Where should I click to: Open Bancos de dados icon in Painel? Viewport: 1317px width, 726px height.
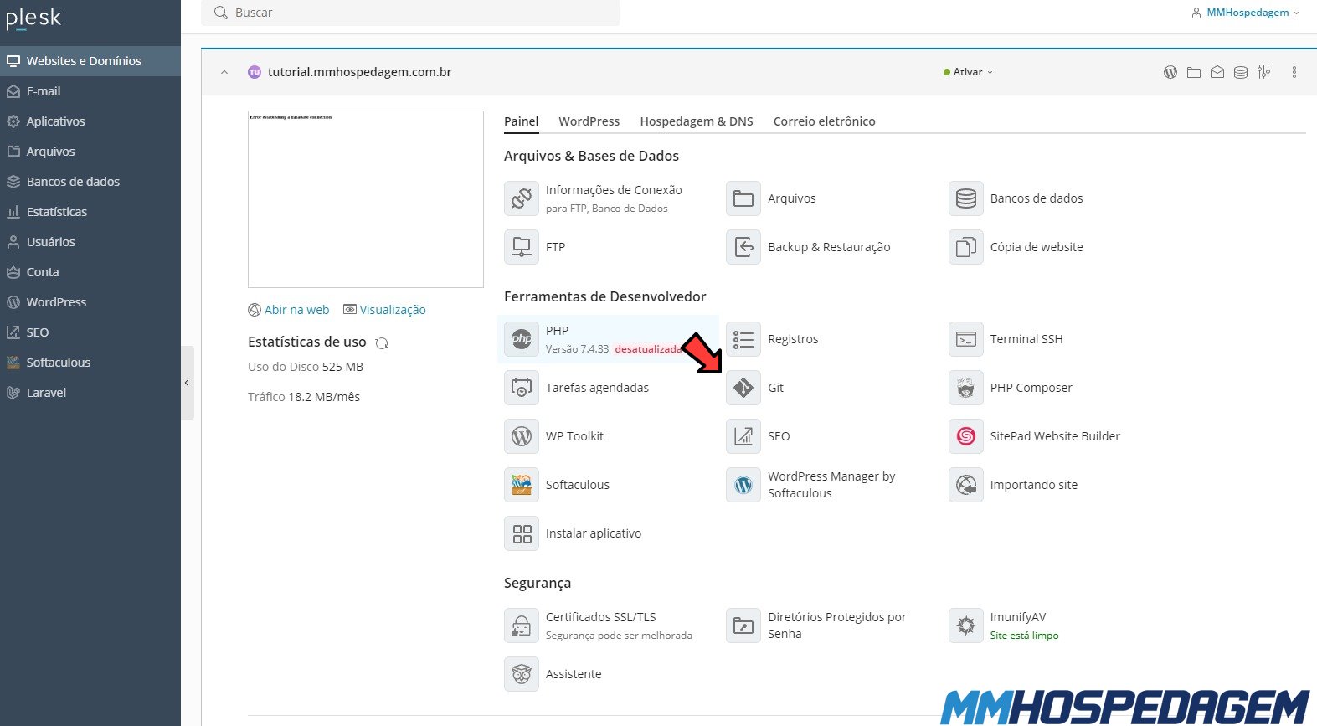pyautogui.click(x=966, y=198)
